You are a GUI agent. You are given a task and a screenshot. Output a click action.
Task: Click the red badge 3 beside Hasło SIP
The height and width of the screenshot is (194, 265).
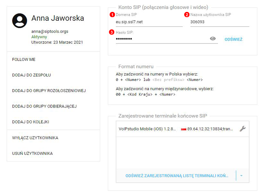click(x=112, y=32)
